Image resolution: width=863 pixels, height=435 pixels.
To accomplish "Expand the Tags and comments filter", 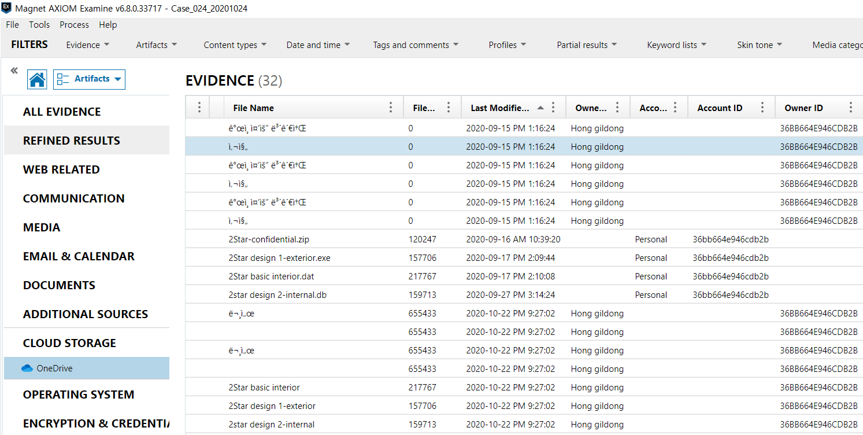I will tap(416, 45).
